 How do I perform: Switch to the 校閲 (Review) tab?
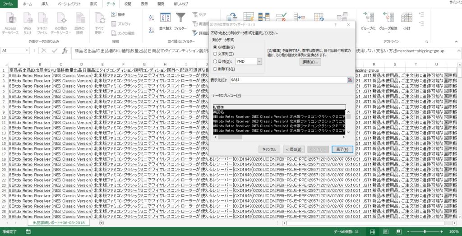[128, 4]
